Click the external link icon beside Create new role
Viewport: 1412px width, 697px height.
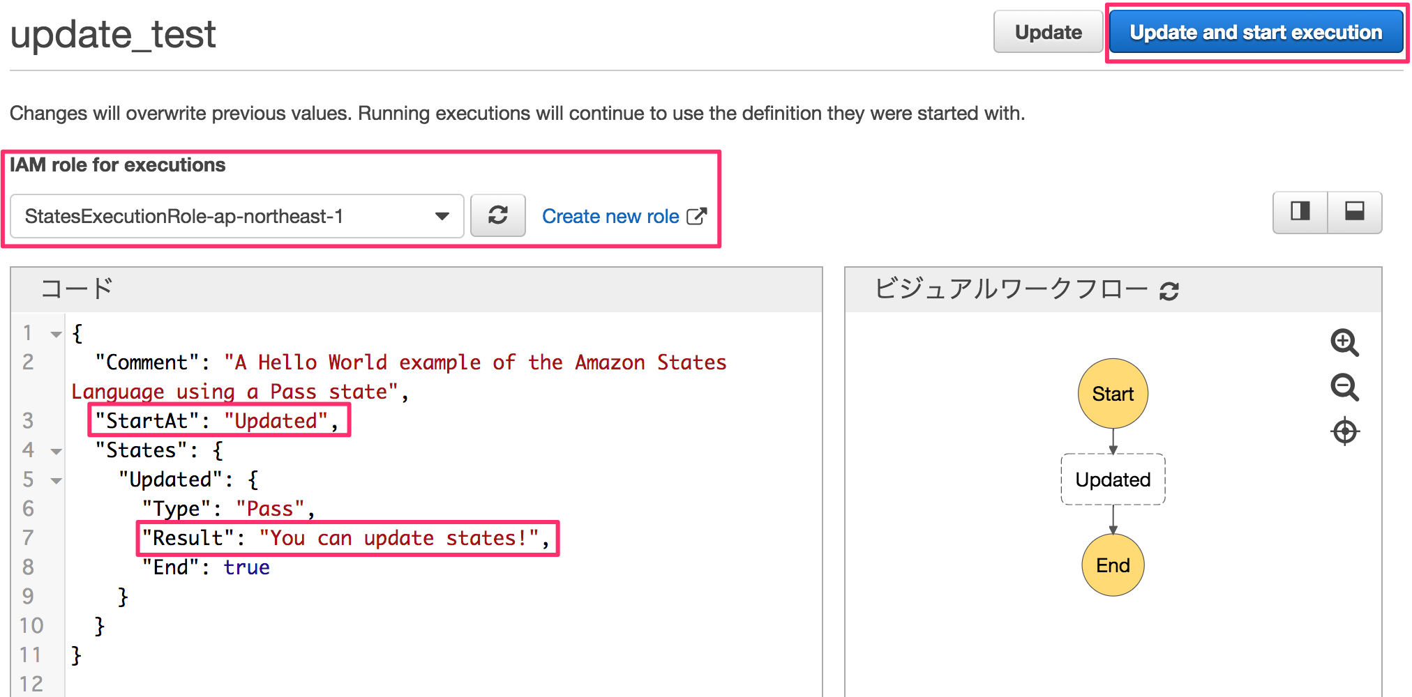(696, 216)
